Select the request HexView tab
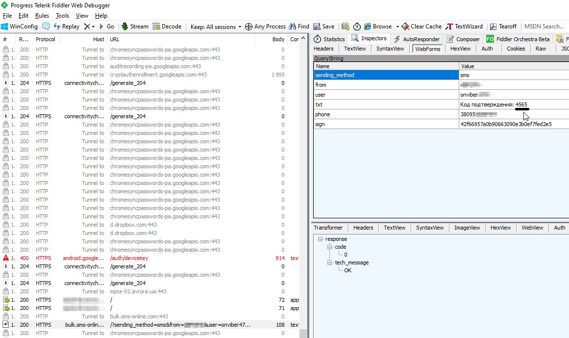 tap(461, 49)
